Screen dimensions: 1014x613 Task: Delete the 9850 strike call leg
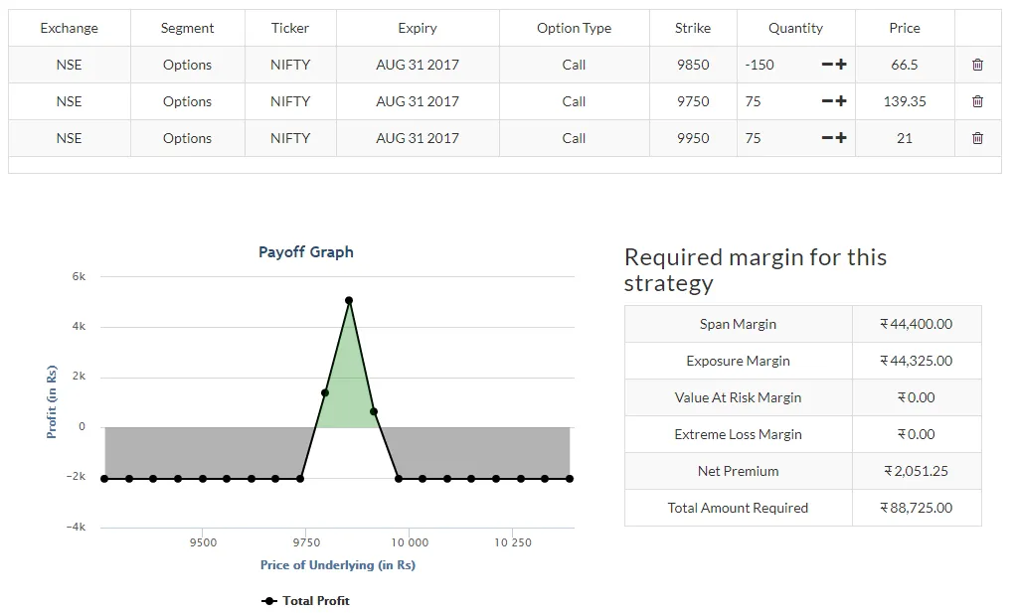pyautogui.click(x=977, y=64)
